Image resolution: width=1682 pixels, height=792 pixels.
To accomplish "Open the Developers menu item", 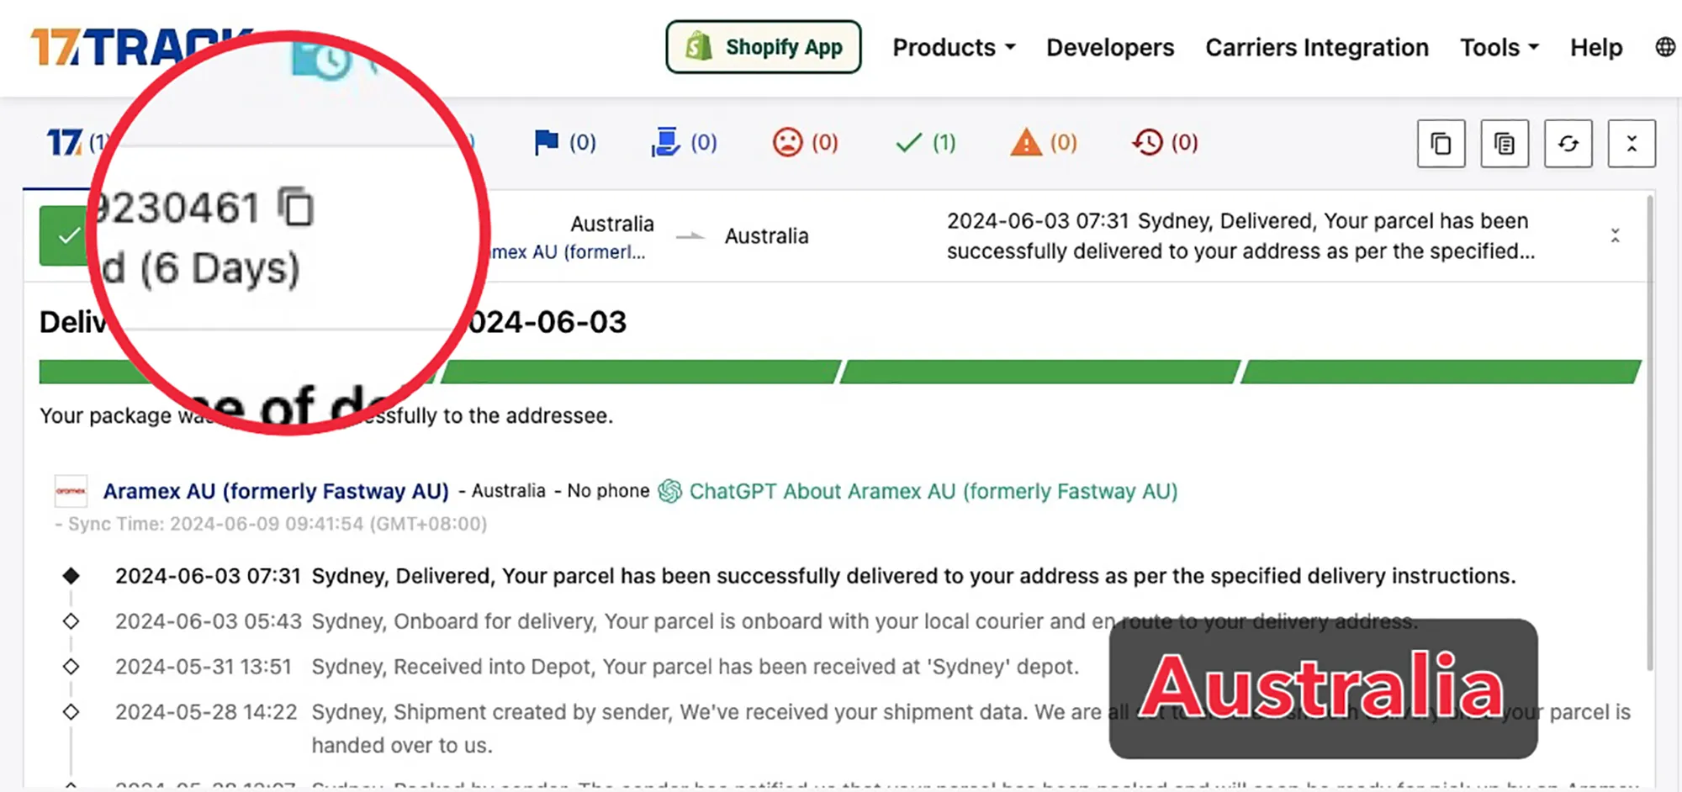I will click(x=1110, y=47).
